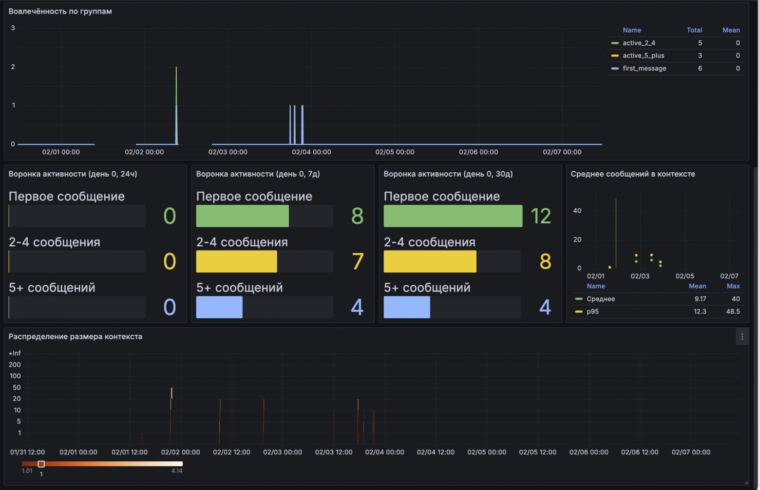Sort the context legend by Max column

tap(733, 286)
